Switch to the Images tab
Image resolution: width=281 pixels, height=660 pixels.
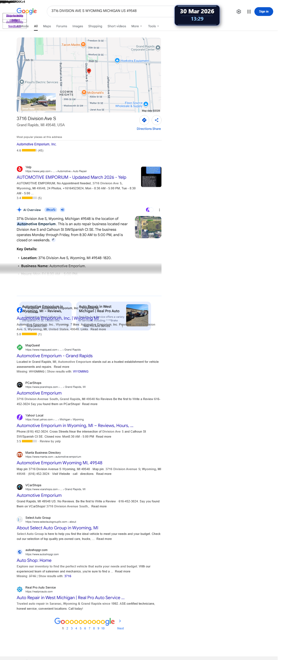[78, 26]
